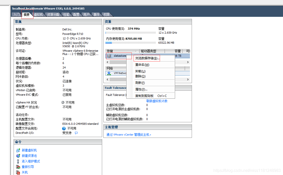Click the 'VMware vSphere 6 Enterprise Plus' license text
Screen dimensions: 283x175
click(80, 52)
